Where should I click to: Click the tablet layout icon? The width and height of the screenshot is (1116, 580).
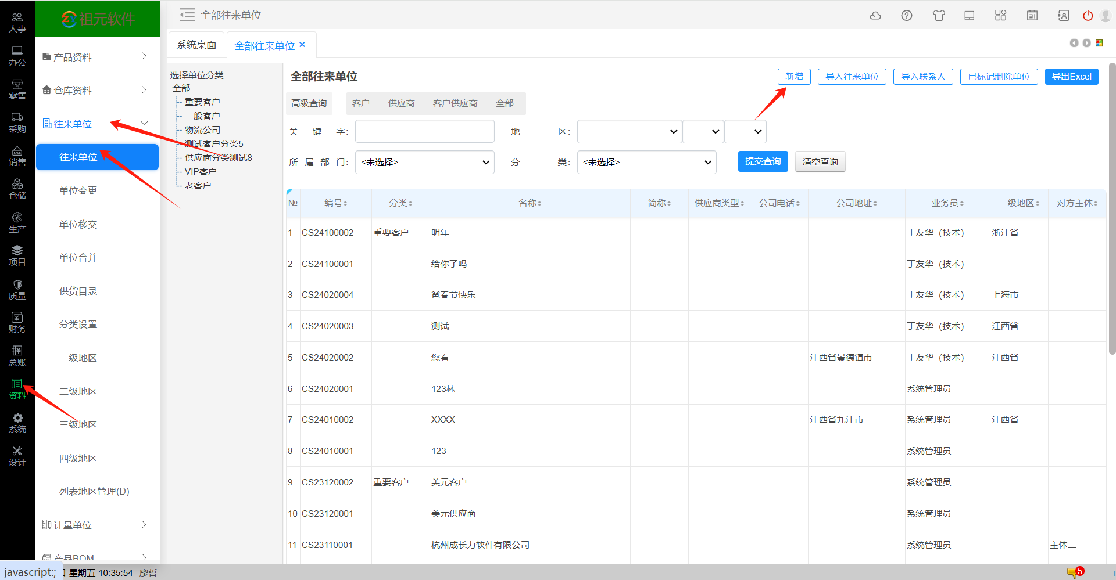tap(970, 16)
